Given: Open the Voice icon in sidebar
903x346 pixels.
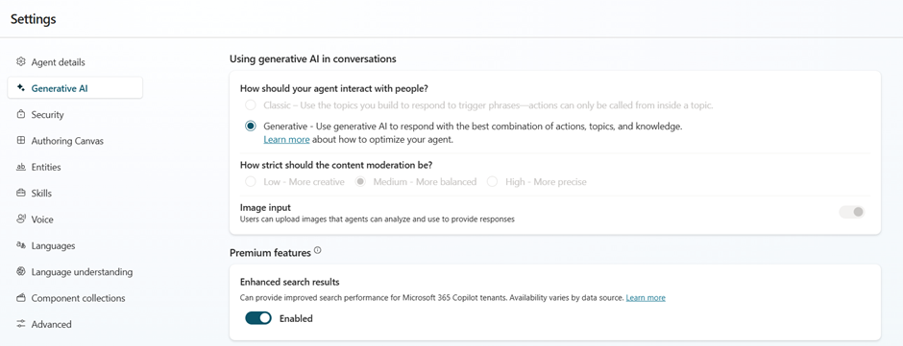Looking at the screenshot, I should click(21, 219).
